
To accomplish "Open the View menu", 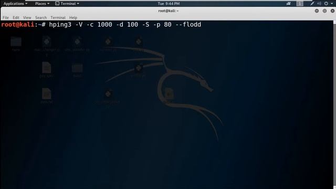I will point(27,17).
